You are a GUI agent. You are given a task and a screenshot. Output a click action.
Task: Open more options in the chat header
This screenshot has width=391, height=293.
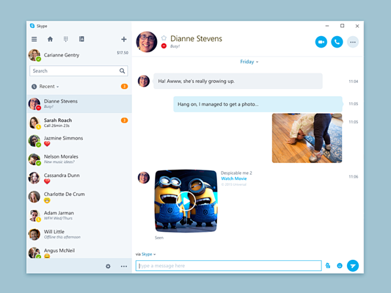pyautogui.click(x=352, y=42)
